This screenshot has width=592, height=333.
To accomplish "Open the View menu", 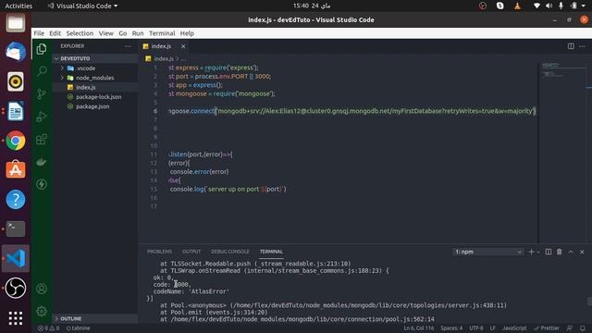I will [106, 33].
